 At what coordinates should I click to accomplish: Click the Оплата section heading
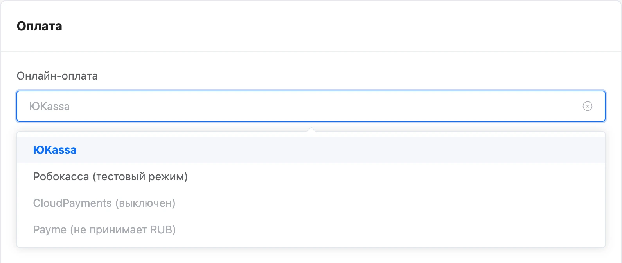[x=40, y=26]
